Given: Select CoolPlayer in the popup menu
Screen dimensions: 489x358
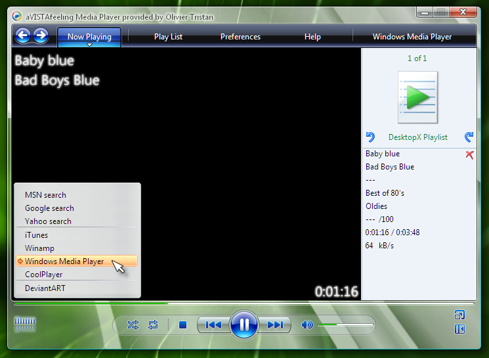Looking at the screenshot, I should click(77, 275).
